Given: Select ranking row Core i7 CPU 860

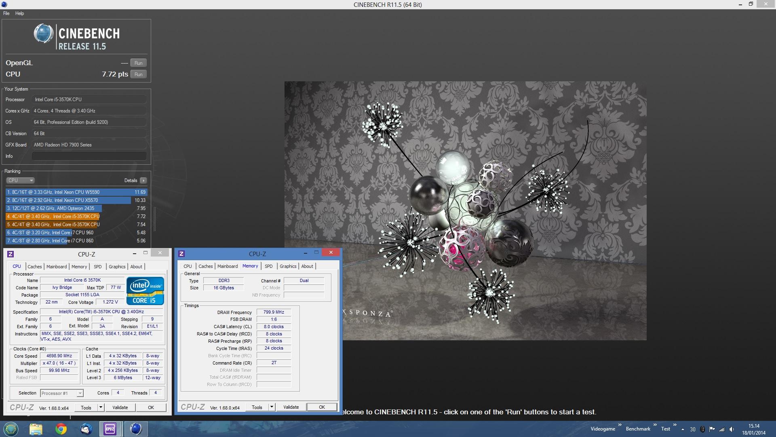Looking at the screenshot, I should [76, 241].
